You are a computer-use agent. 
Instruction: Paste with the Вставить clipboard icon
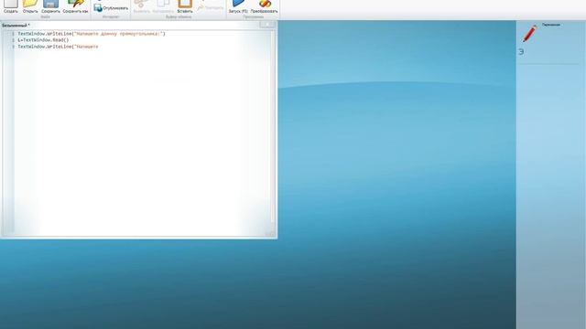(185, 6)
